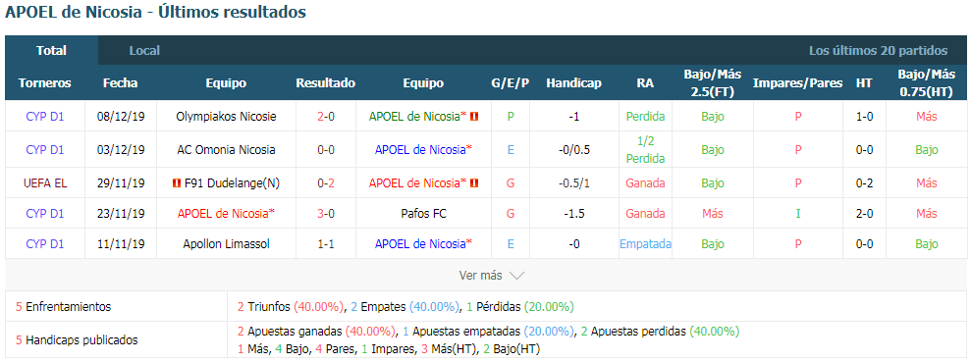971x362 pixels.
Task: Click the 2-0 result of Olympiakos match
Action: (x=326, y=117)
